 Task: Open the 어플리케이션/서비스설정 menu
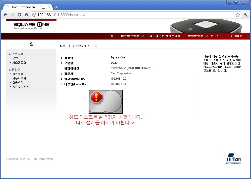click(x=163, y=36)
